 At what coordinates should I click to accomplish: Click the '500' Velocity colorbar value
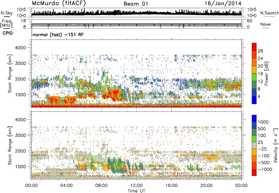pos(261,129)
